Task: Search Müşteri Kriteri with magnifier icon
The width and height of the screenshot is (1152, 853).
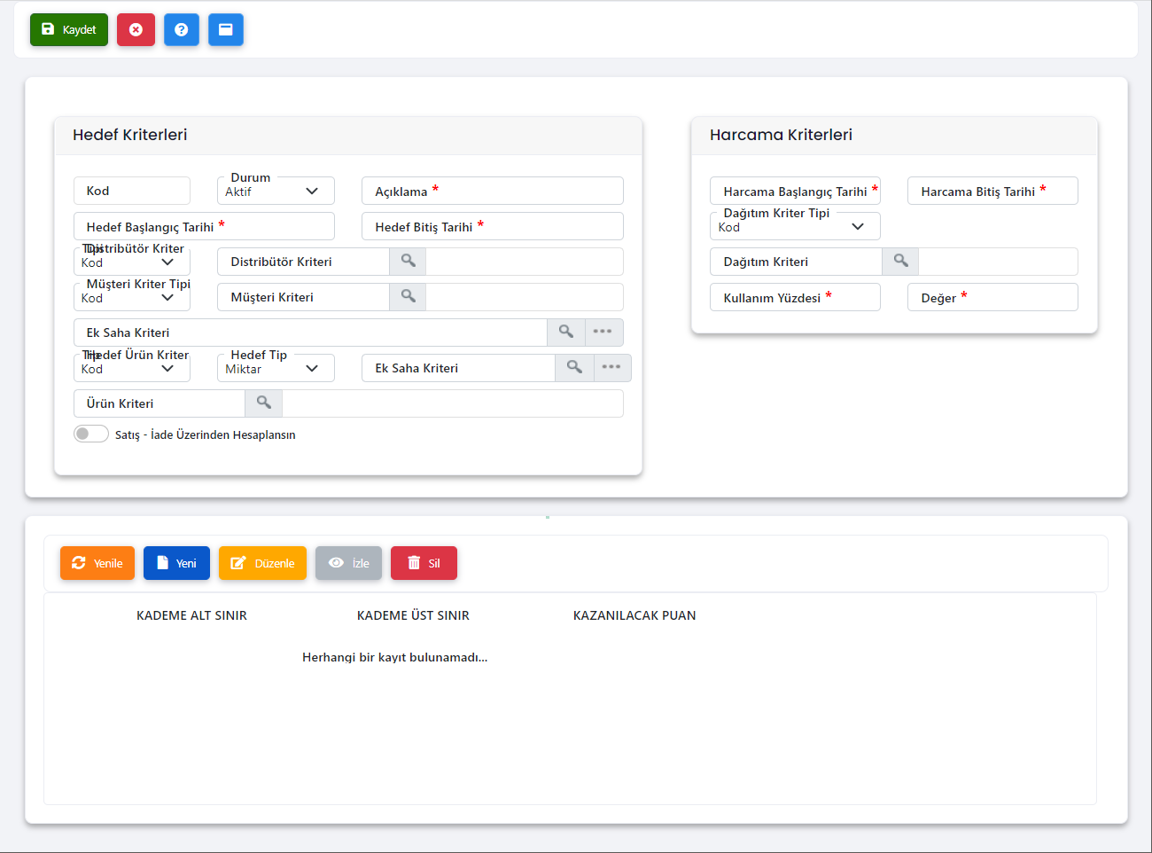Action: (409, 296)
